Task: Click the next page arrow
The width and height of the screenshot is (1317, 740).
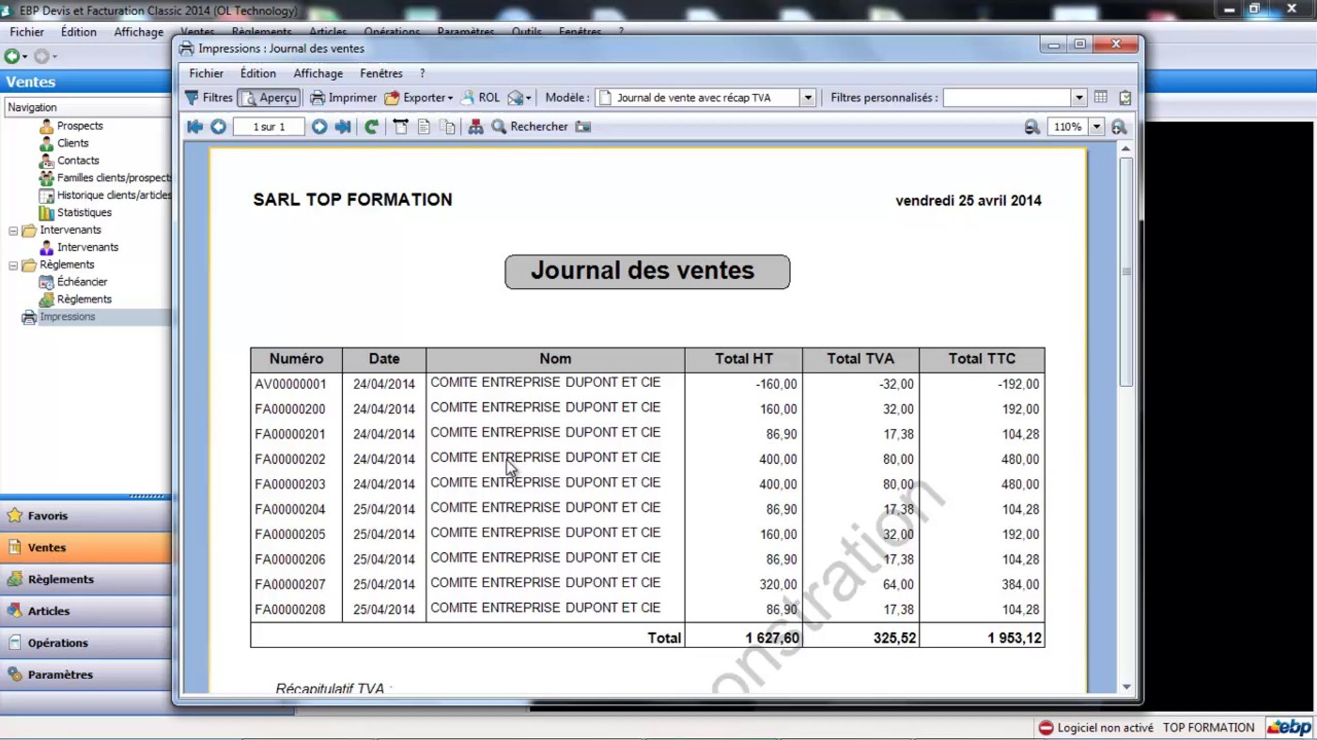Action: click(319, 127)
